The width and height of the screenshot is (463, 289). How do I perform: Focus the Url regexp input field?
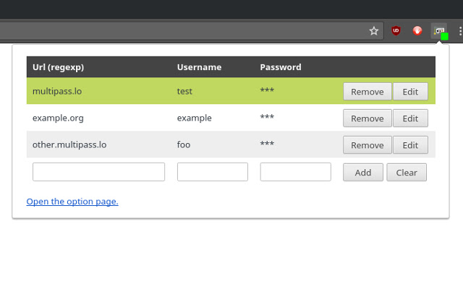(98, 172)
